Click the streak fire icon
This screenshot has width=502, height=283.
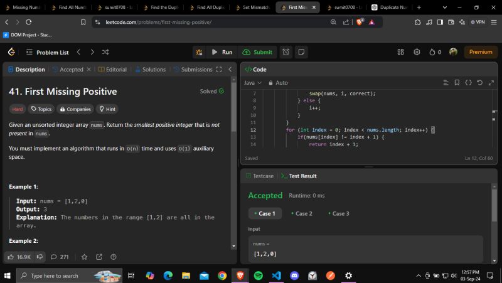[x=432, y=52]
